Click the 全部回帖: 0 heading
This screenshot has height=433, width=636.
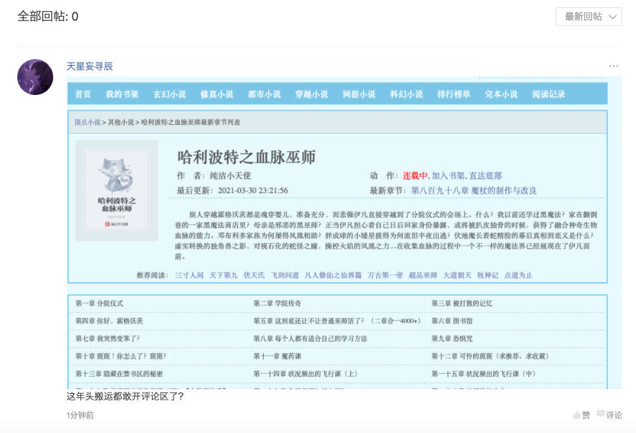[48, 16]
